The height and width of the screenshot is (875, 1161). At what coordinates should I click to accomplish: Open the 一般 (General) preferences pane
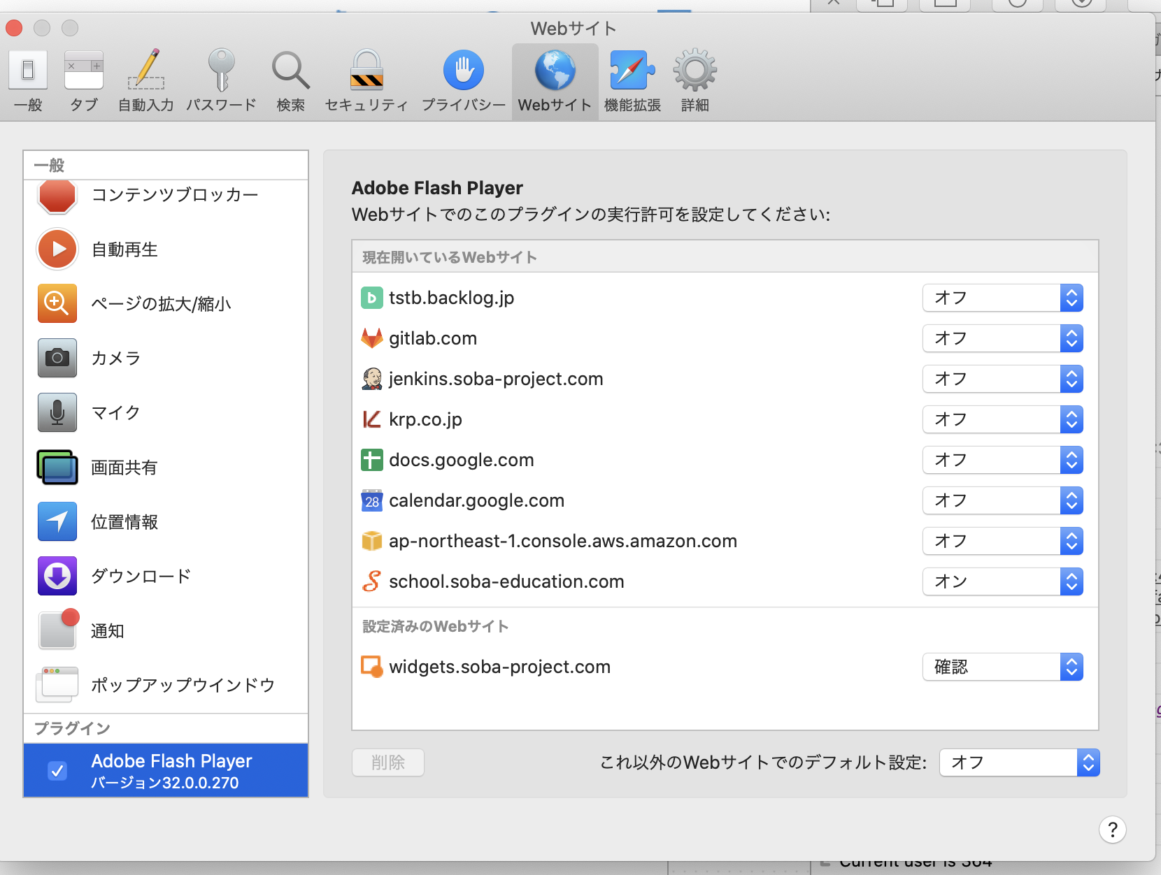pos(28,82)
